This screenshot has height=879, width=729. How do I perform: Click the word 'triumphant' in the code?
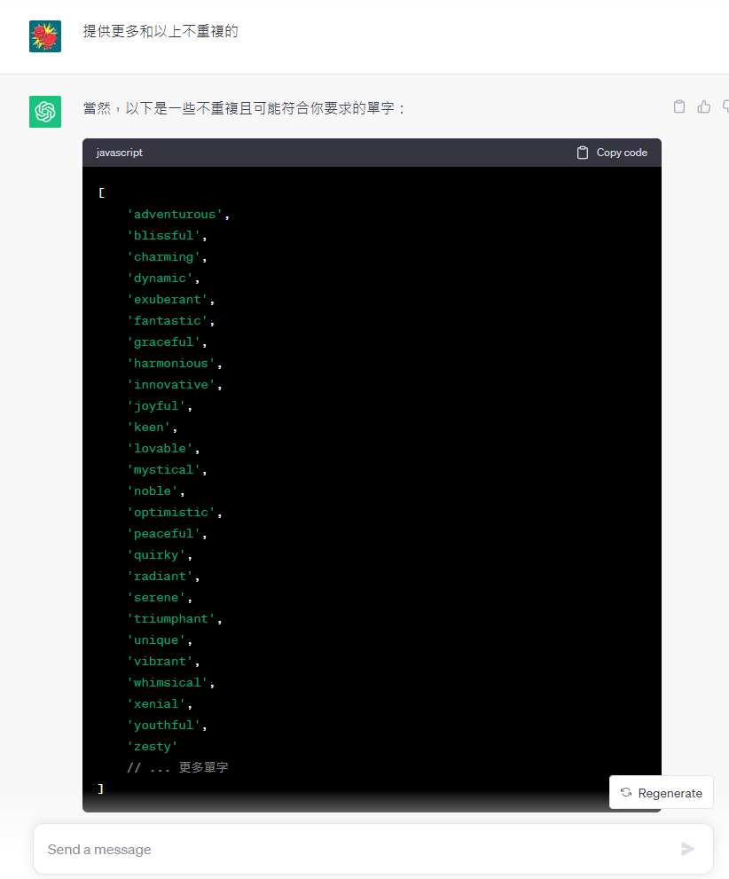click(171, 619)
